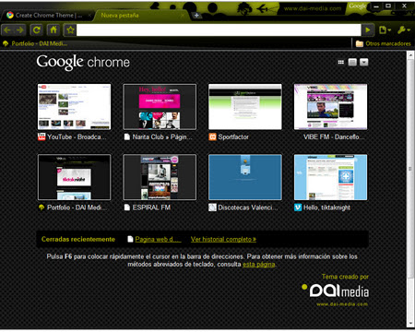Viewport: 415px width, 332px height.
Task: Open the home page via house icon
Action: [53, 30]
